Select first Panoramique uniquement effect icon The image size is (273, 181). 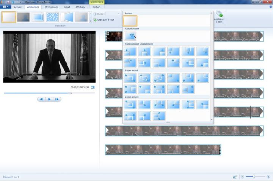pyautogui.click(x=130, y=51)
